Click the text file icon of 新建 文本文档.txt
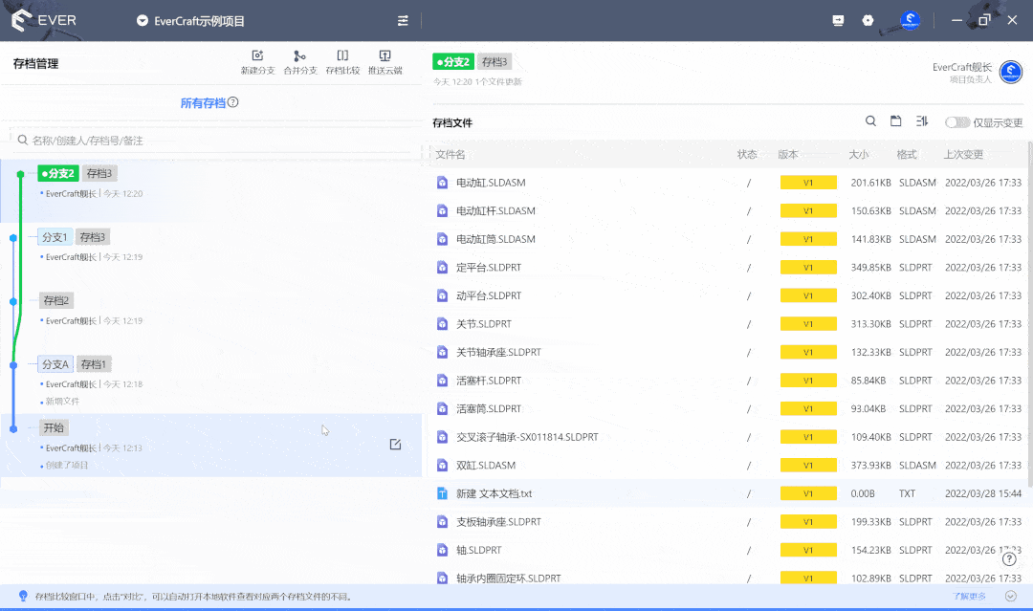The height and width of the screenshot is (611, 1033). [443, 493]
